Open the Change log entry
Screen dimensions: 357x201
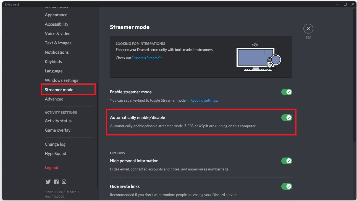point(55,144)
